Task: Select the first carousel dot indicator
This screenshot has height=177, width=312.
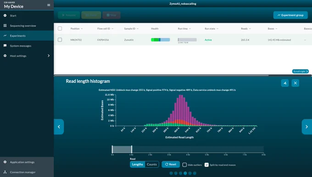Action: 171,173
